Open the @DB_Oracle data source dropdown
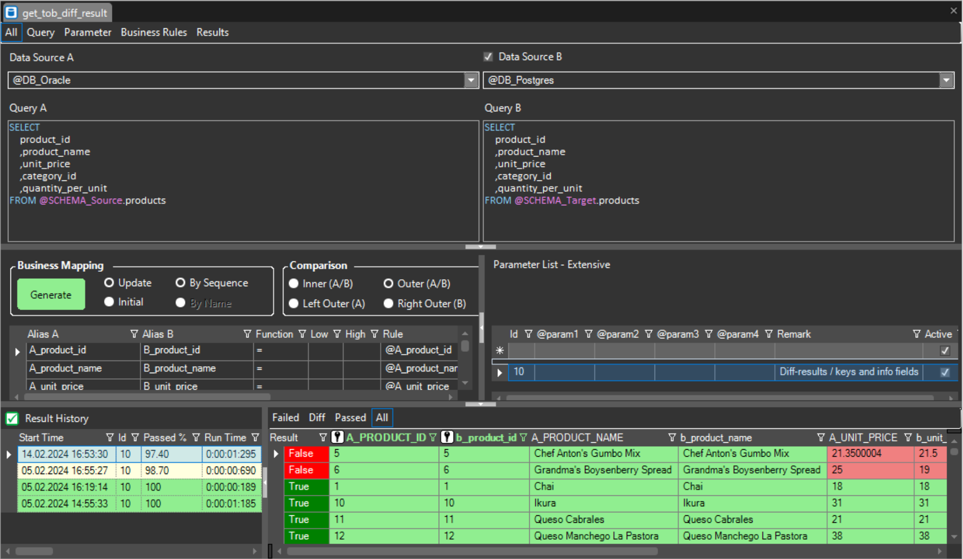 (471, 80)
